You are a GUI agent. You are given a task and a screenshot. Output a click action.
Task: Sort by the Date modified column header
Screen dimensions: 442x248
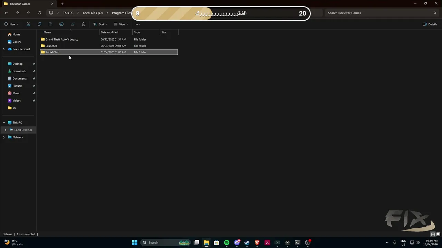click(116, 32)
